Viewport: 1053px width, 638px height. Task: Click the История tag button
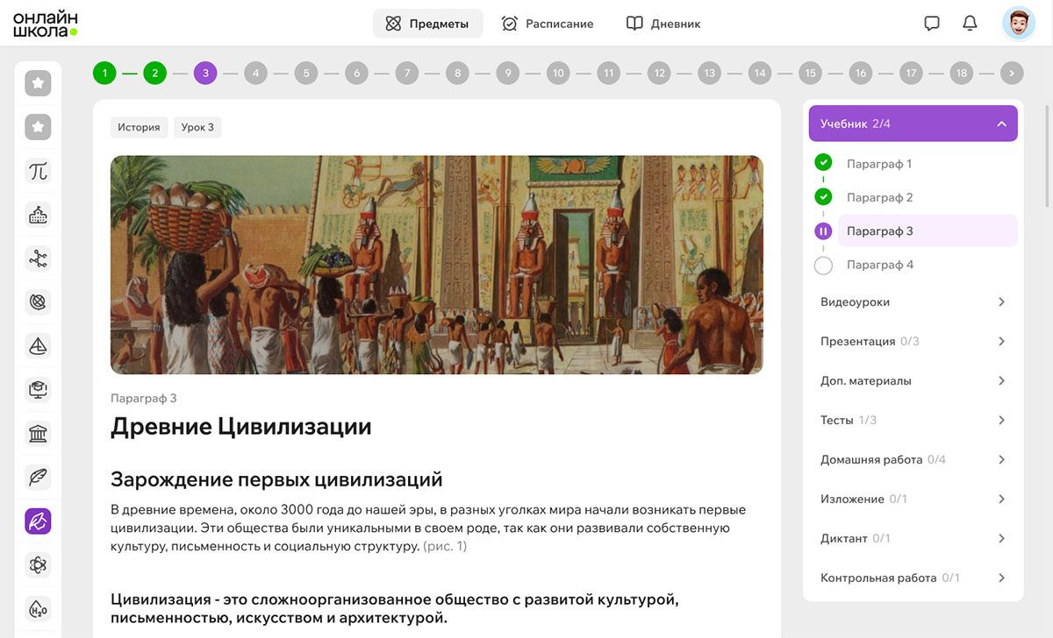pos(139,127)
